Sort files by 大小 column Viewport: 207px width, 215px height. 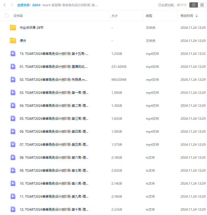(x=115, y=16)
